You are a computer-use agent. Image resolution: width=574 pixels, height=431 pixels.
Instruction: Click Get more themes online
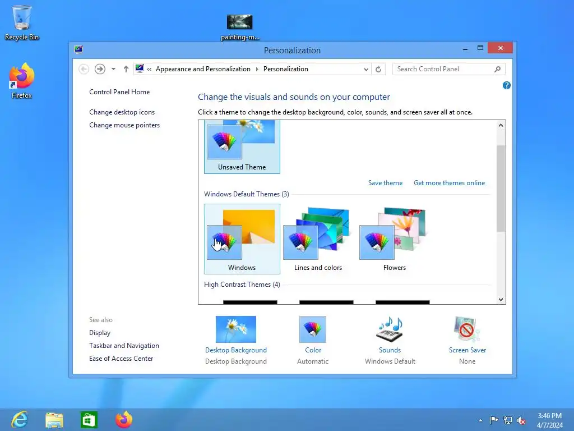pyautogui.click(x=449, y=183)
